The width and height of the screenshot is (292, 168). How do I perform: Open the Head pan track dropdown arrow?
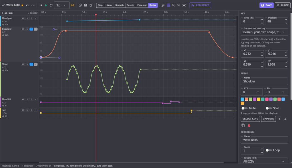36,19
